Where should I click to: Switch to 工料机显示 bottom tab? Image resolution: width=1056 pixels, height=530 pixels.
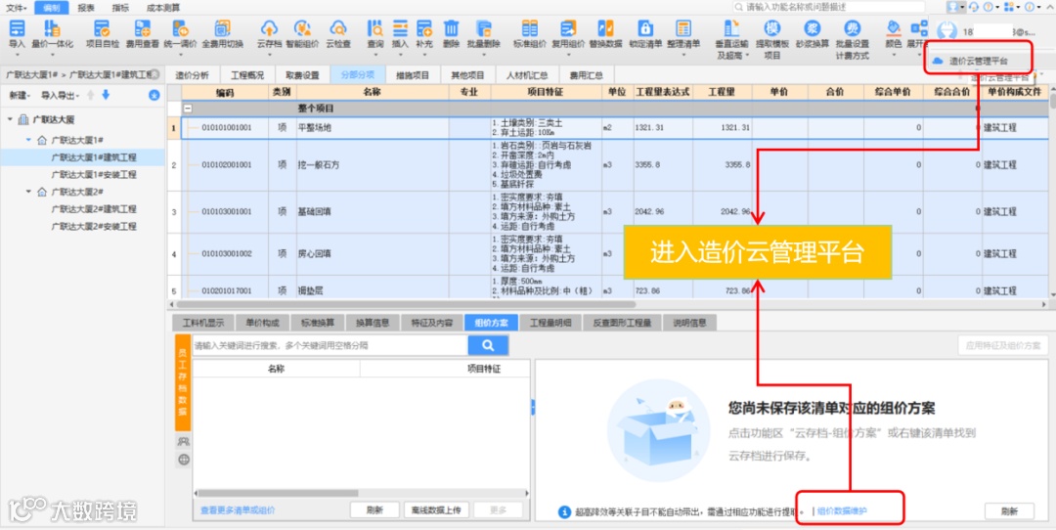(x=202, y=323)
